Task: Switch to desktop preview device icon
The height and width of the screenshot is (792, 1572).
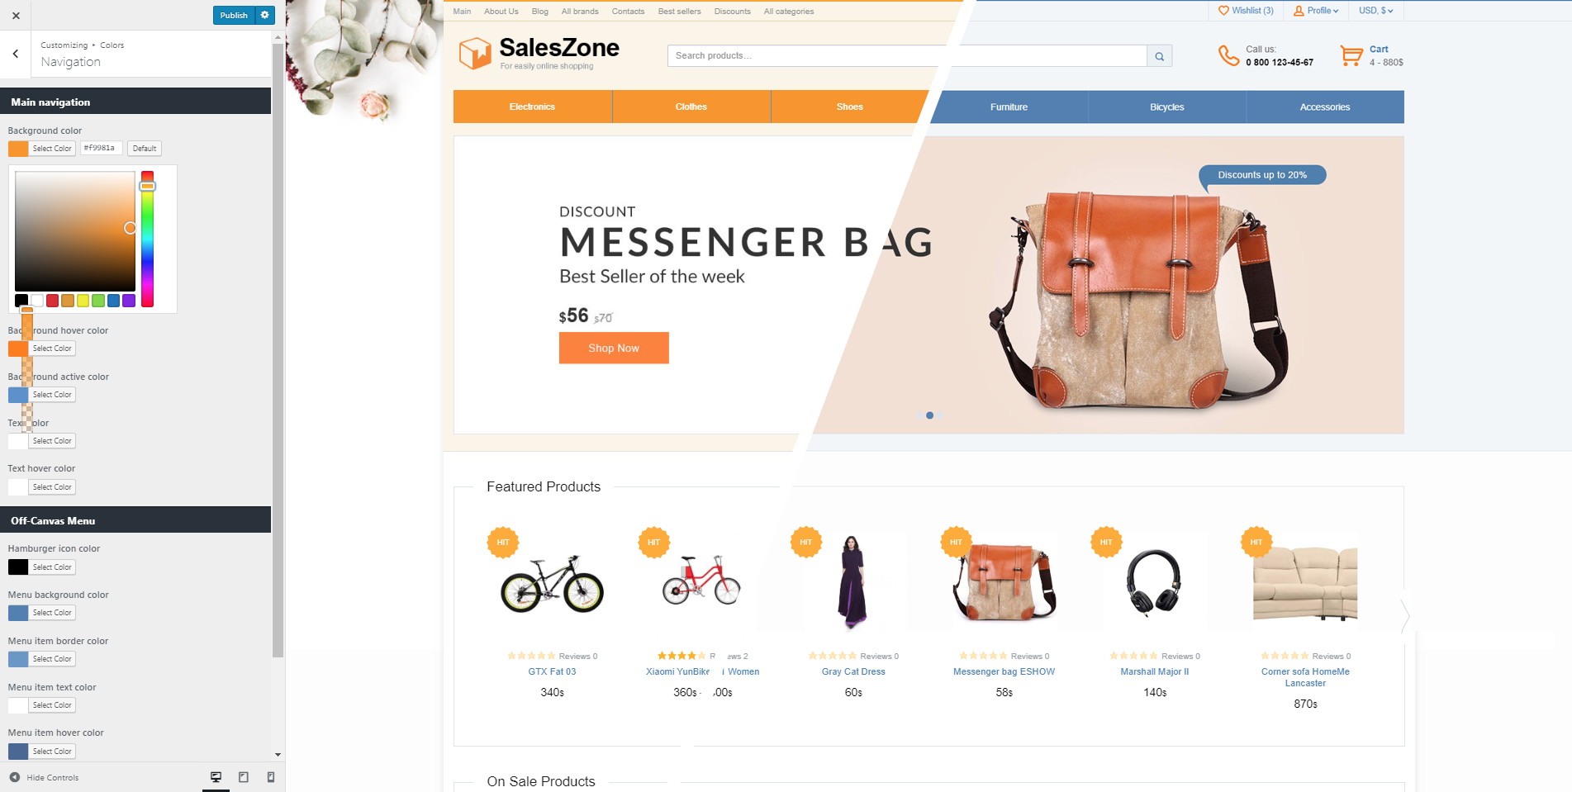Action: tap(216, 777)
